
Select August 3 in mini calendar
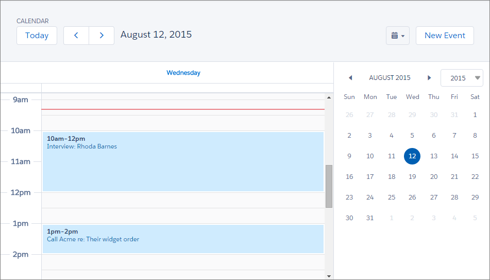point(370,136)
